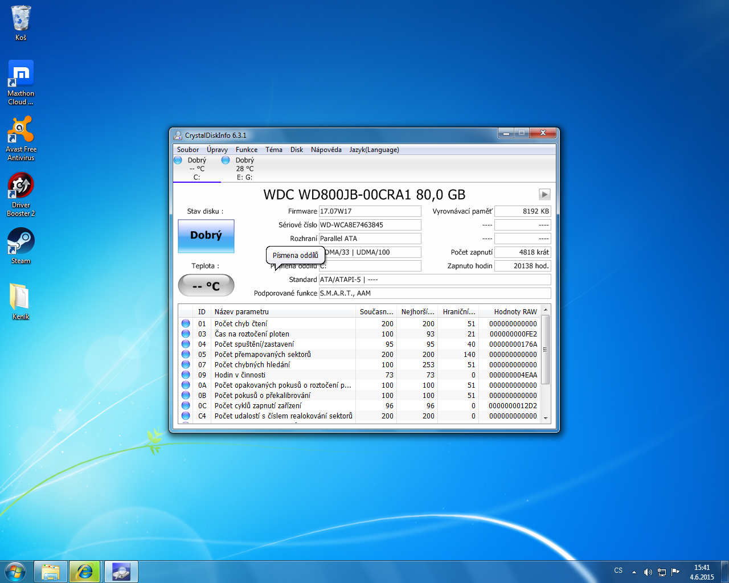
Task: Click the CS language indicator
Action: (619, 570)
